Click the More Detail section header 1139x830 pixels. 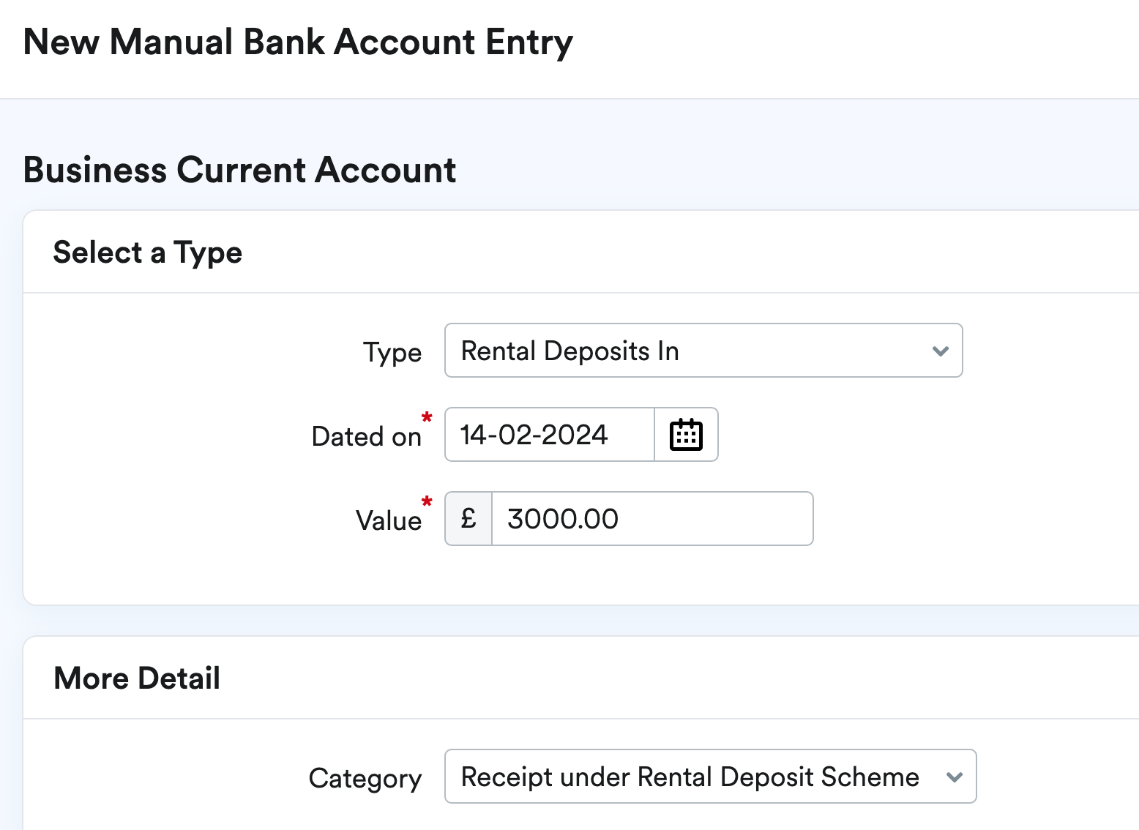(136, 678)
